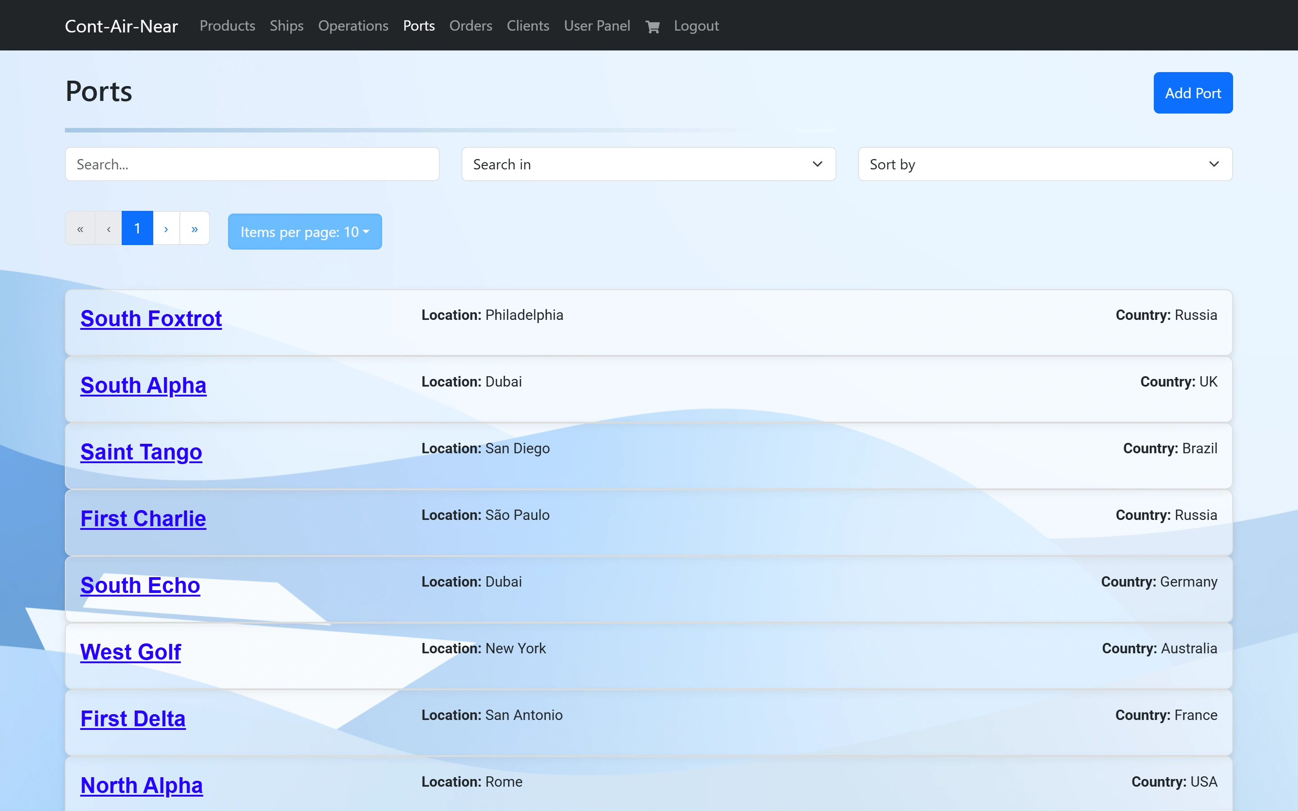Viewport: 1298px width, 811px height.
Task: Click the Location: Philadelphia text
Action: click(492, 315)
